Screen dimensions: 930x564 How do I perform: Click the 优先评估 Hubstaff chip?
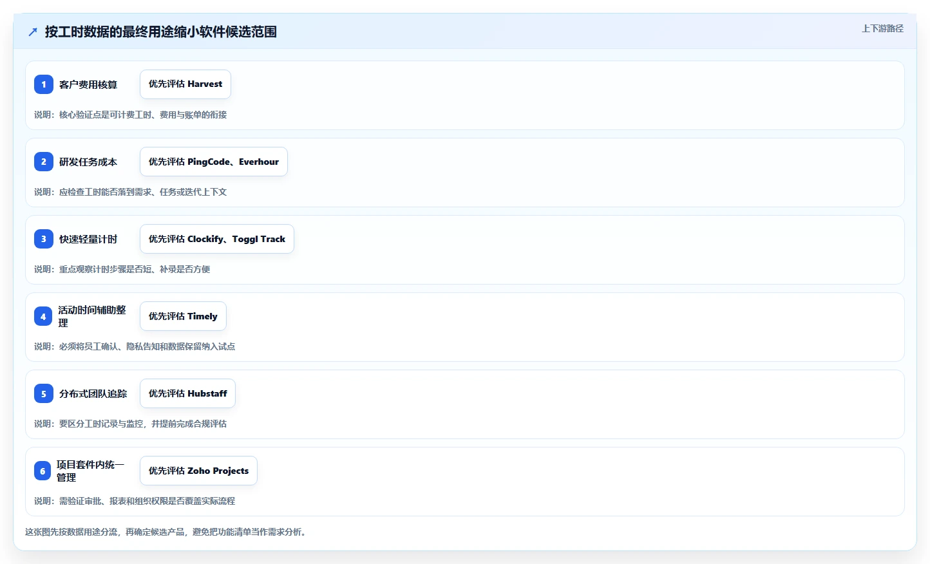[187, 393]
